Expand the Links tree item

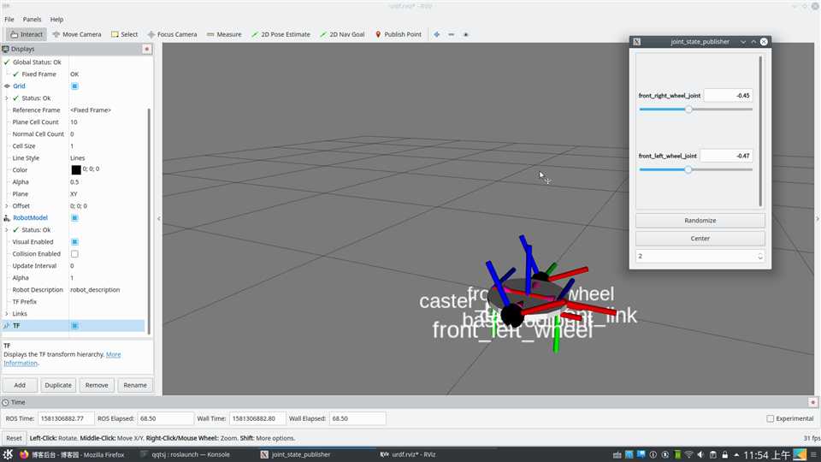[x=7, y=314]
